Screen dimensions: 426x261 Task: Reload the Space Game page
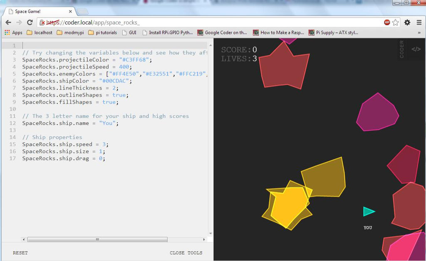[x=30, y=22]
